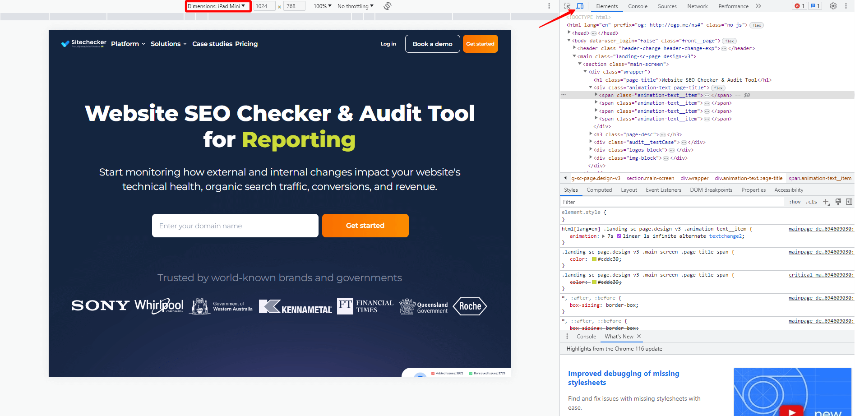This screenshot has width=855, height=416.
Task: Switch to the Sources tab
Action: (x=667, y=6)
